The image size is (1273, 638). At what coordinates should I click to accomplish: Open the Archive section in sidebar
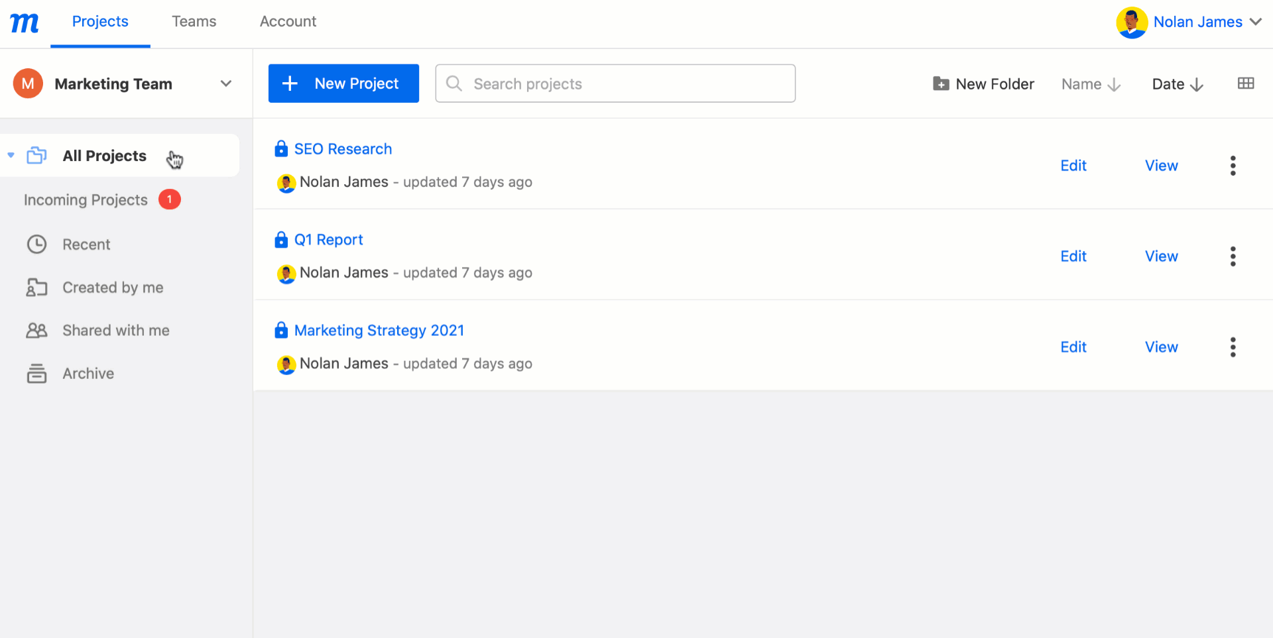coord(88,374)
